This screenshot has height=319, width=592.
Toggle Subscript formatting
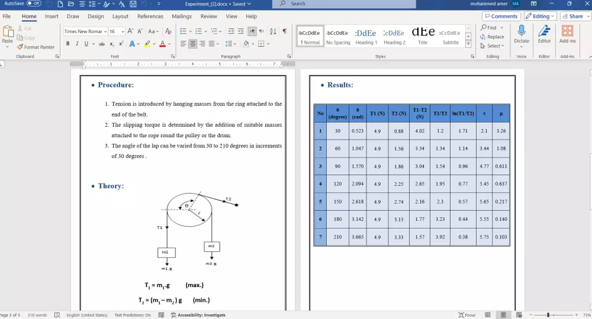[112, 44]
